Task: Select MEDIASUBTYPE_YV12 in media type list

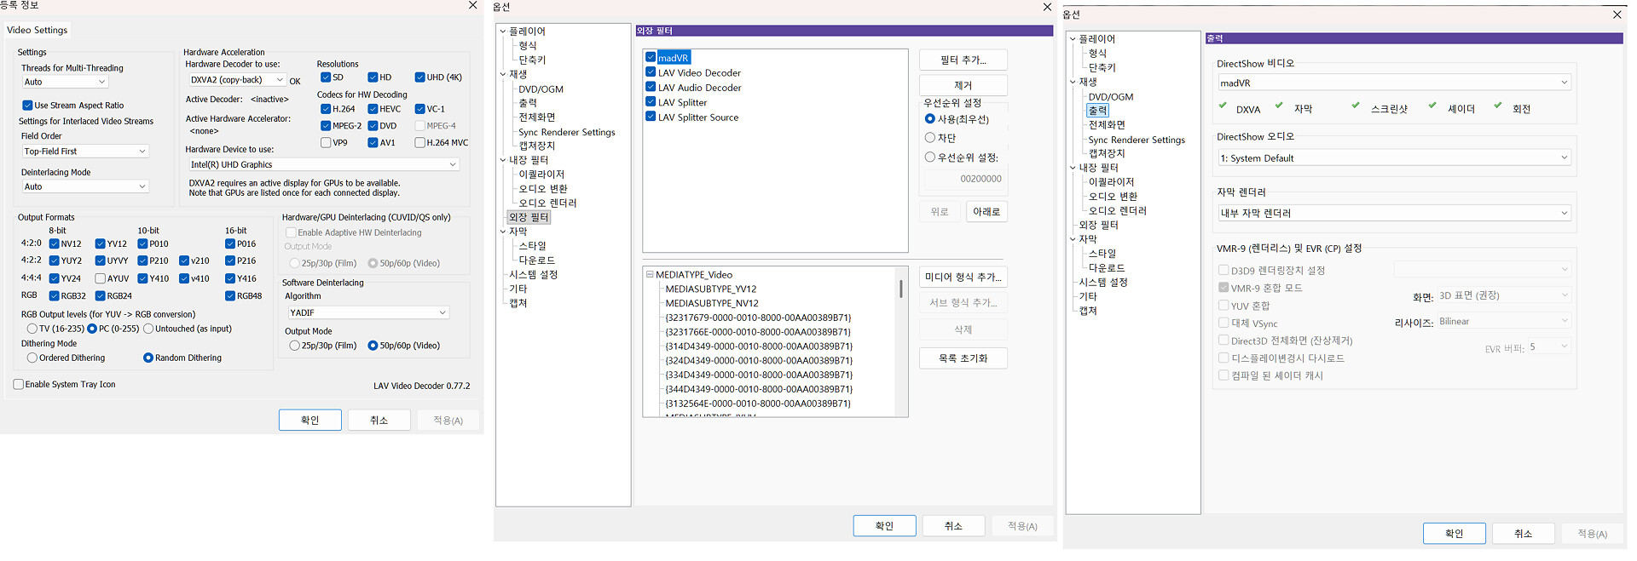Action: click(711, 289)
